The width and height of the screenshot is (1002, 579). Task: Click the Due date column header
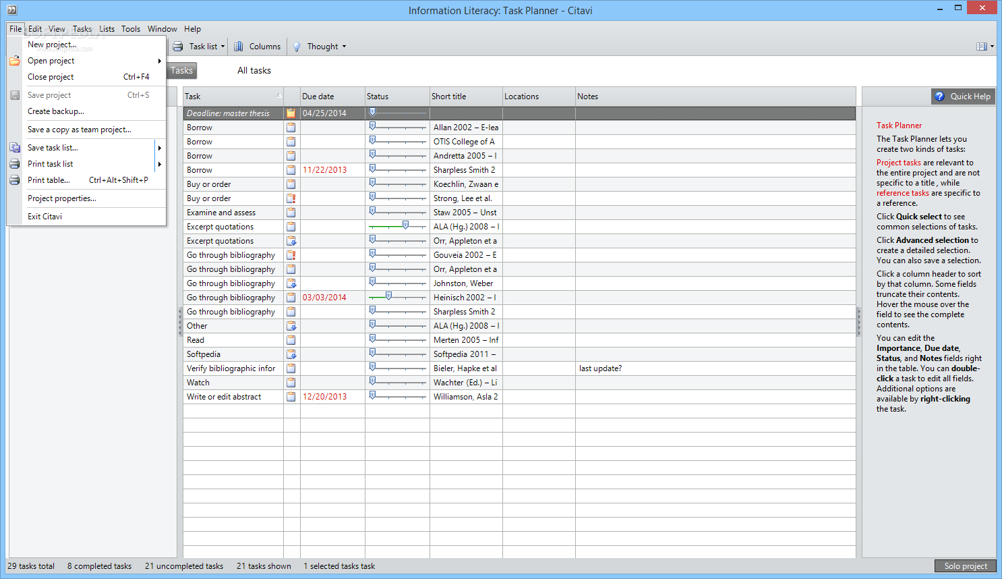pyautogui.click(x=332, y=96)
